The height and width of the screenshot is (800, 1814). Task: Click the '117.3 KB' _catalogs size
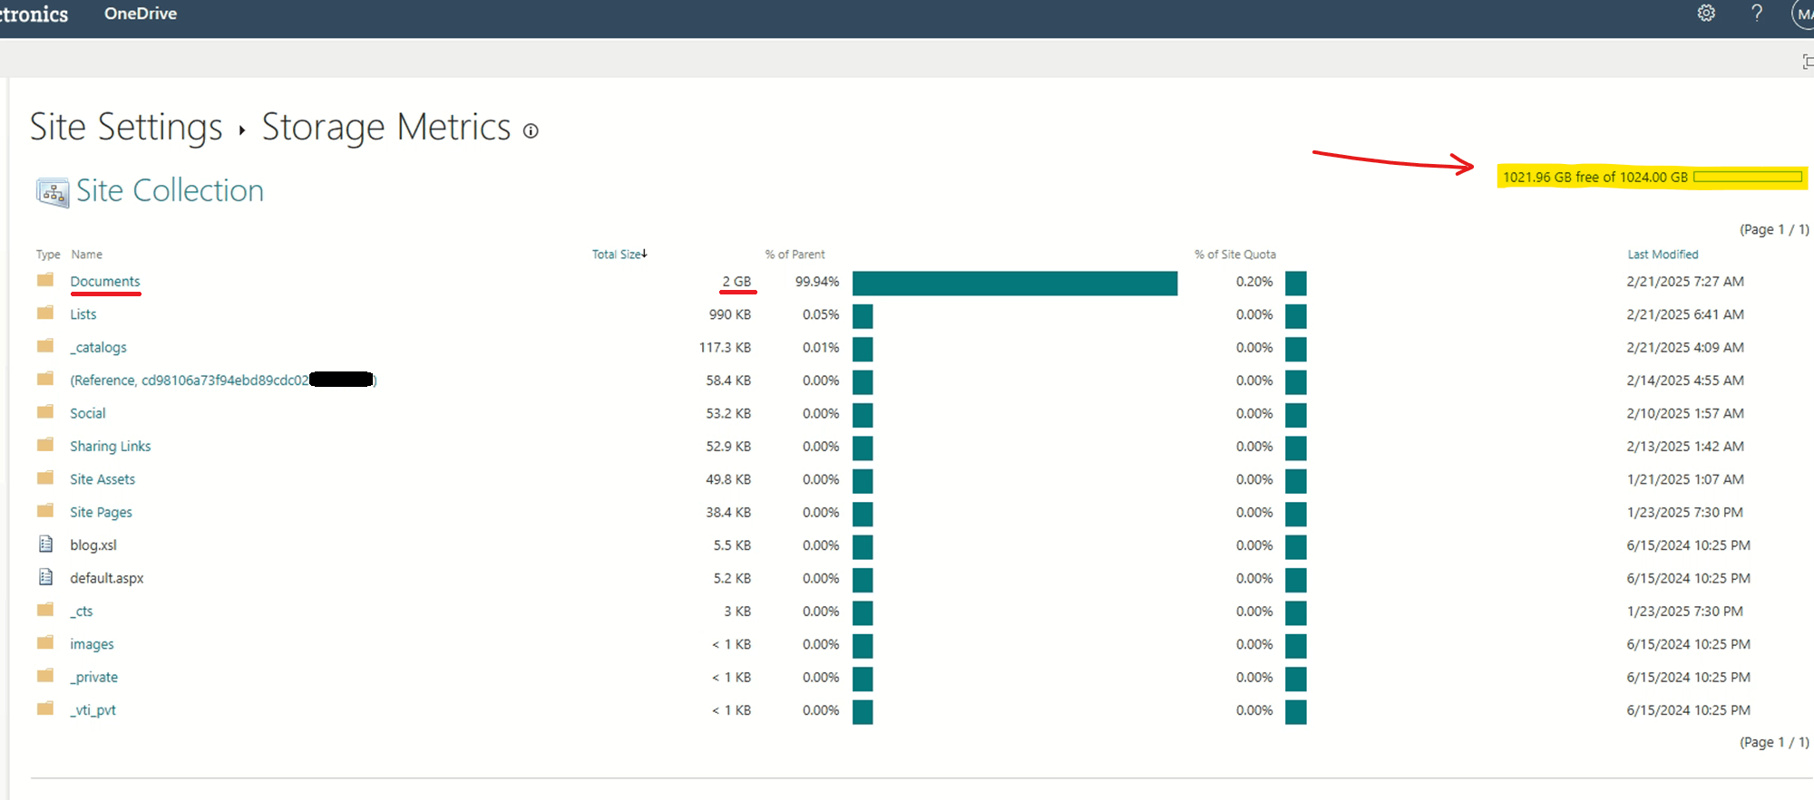point(725,347)
